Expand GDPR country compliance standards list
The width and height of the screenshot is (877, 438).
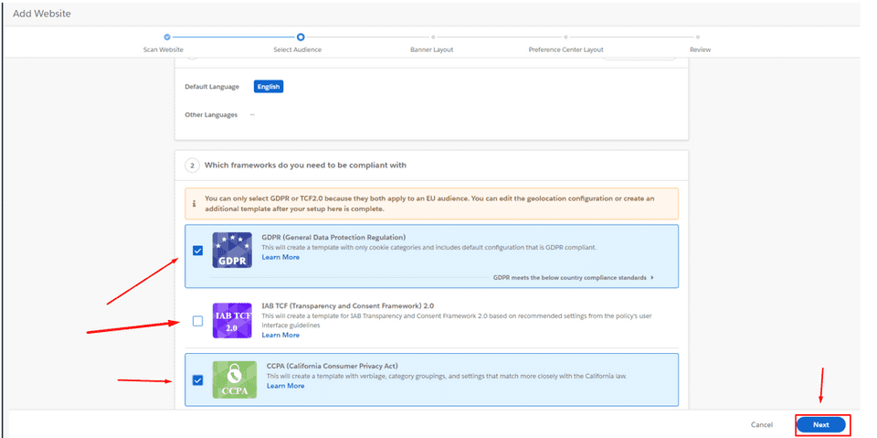[x=574, y=277]
